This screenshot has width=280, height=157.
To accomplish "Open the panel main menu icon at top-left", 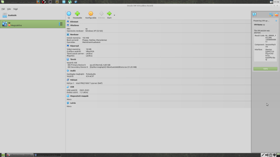I will [2, 2].
